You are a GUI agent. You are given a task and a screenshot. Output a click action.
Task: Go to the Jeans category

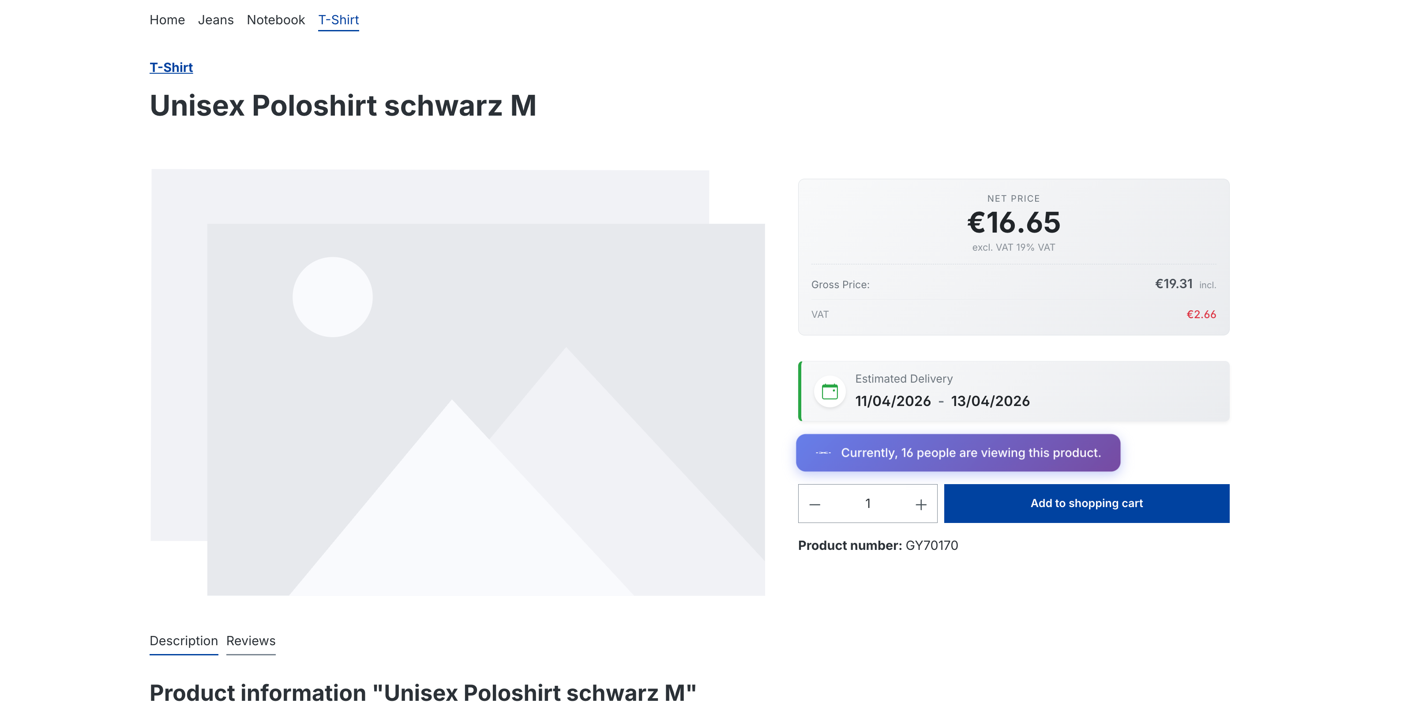coord(215,20)
